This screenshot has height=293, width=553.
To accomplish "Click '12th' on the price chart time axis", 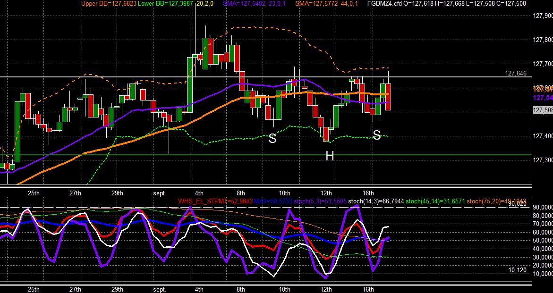I will 326,193.
